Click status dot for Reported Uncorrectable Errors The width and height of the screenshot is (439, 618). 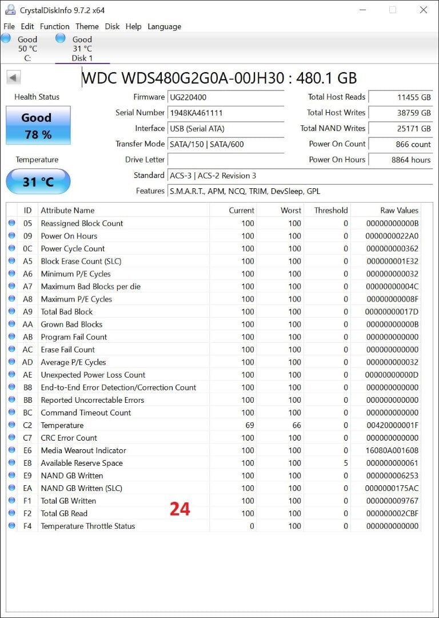click(x=12, y=399)
